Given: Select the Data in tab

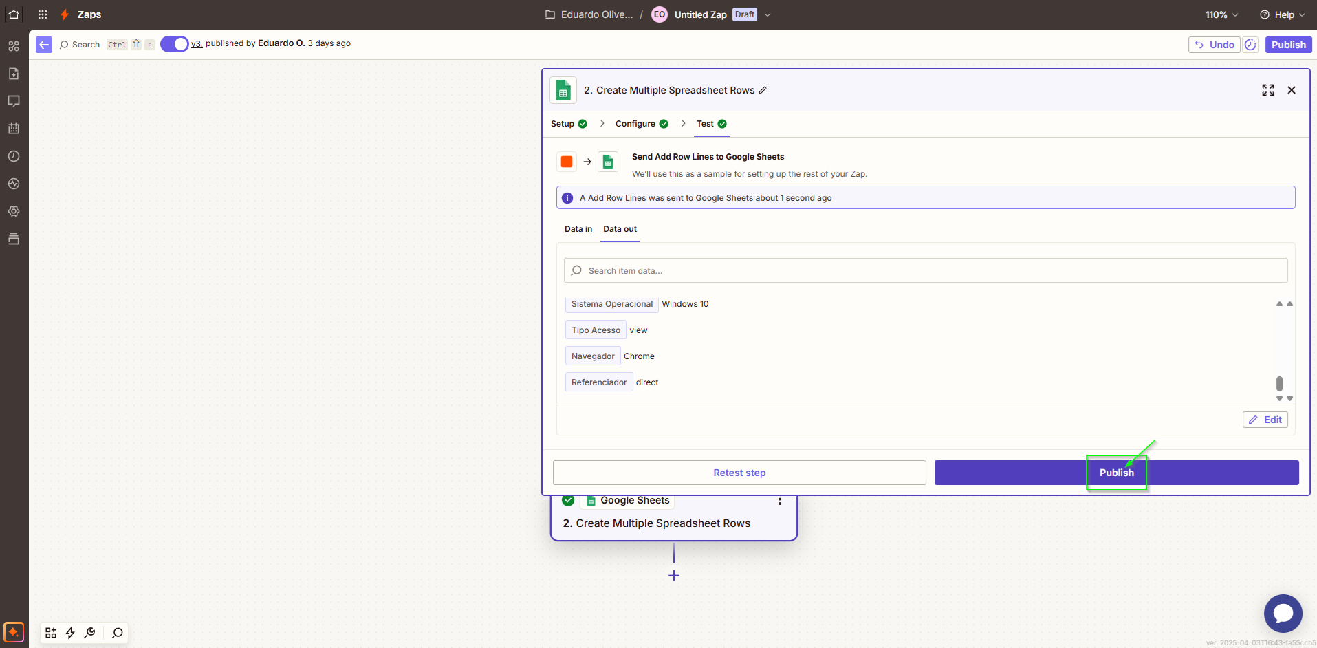Looking at the screenshot, I should pyautogui.click(x=578, y=229).
